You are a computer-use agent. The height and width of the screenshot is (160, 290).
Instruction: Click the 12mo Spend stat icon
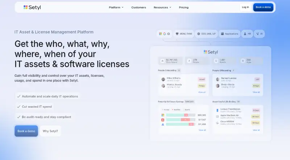[x=162, y=61]
